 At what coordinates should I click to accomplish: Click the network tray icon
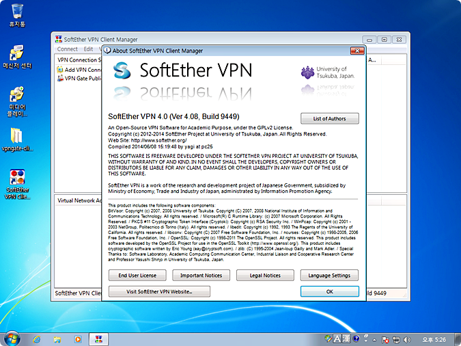click(396, 340)
